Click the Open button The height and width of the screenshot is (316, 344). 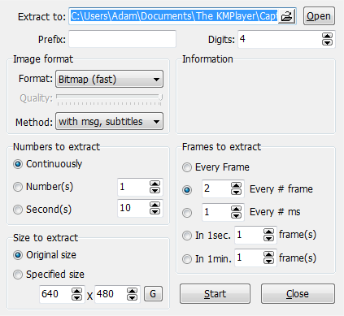click(319, 16)
